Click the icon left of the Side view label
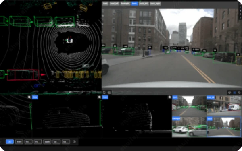The width and height of the screenshot is (242, 151). (x=29, y=97)
